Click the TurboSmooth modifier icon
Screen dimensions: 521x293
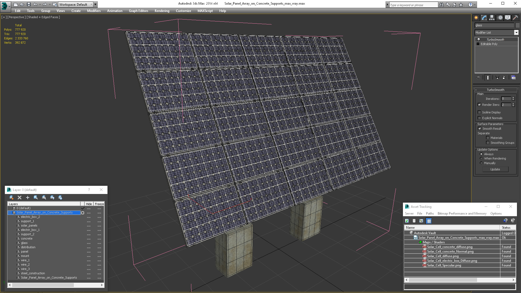point(479,39)
